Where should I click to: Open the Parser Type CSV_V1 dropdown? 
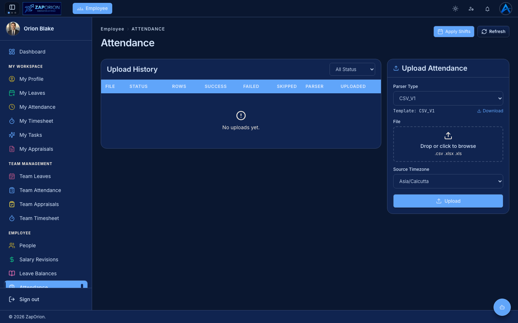click(448, 98)
